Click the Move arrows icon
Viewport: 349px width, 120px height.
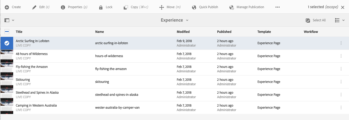coord(162,7)
